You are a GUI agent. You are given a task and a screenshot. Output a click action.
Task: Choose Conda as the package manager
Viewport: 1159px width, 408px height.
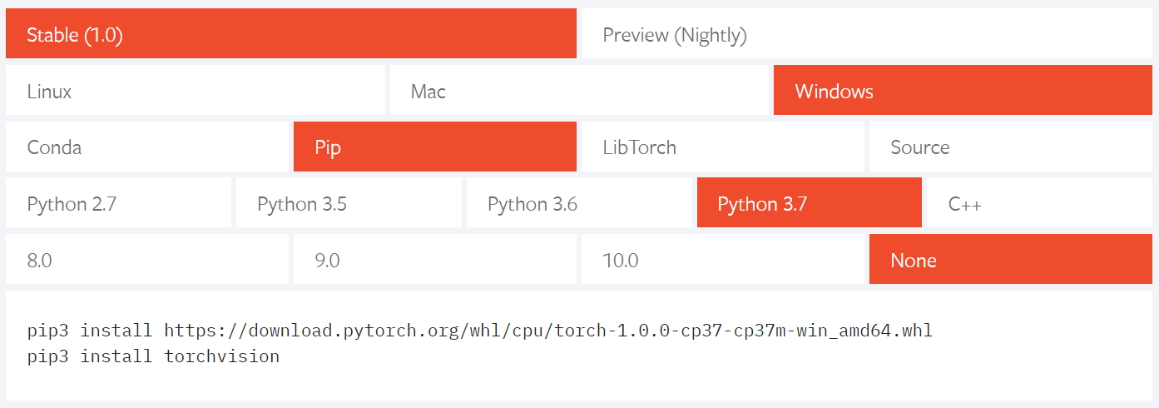pos(147,147)
